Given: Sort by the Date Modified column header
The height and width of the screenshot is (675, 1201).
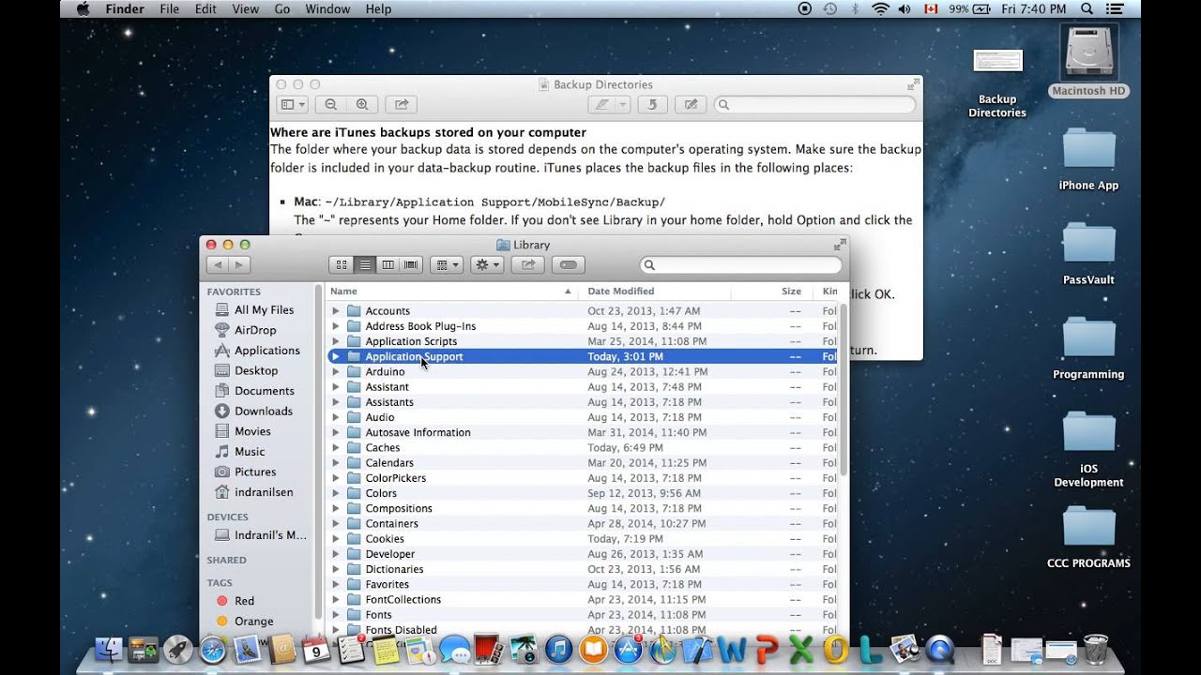Looking at the screenshot, I should pos(654,292).
